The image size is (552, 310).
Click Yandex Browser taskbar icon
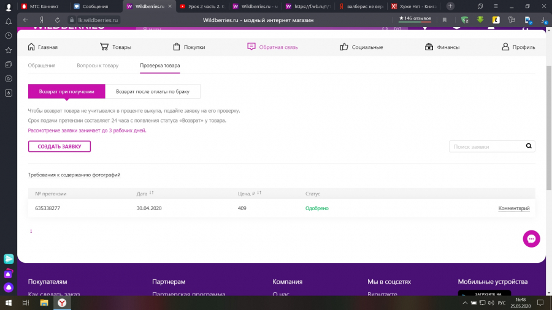[x=62, y=303]
